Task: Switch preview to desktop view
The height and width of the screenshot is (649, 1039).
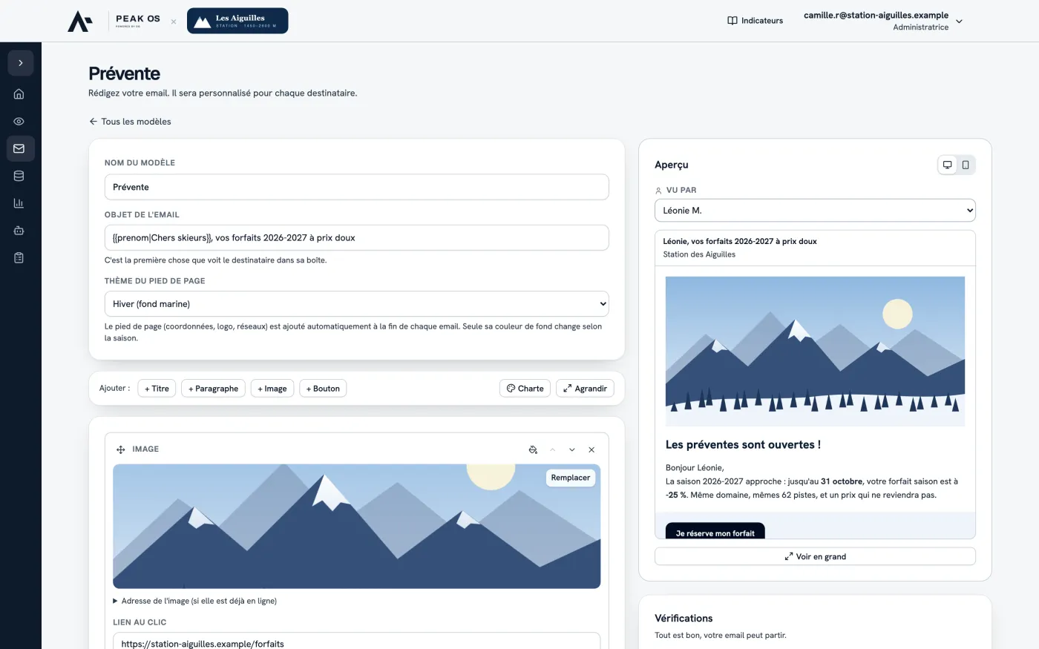Action: 947,165
